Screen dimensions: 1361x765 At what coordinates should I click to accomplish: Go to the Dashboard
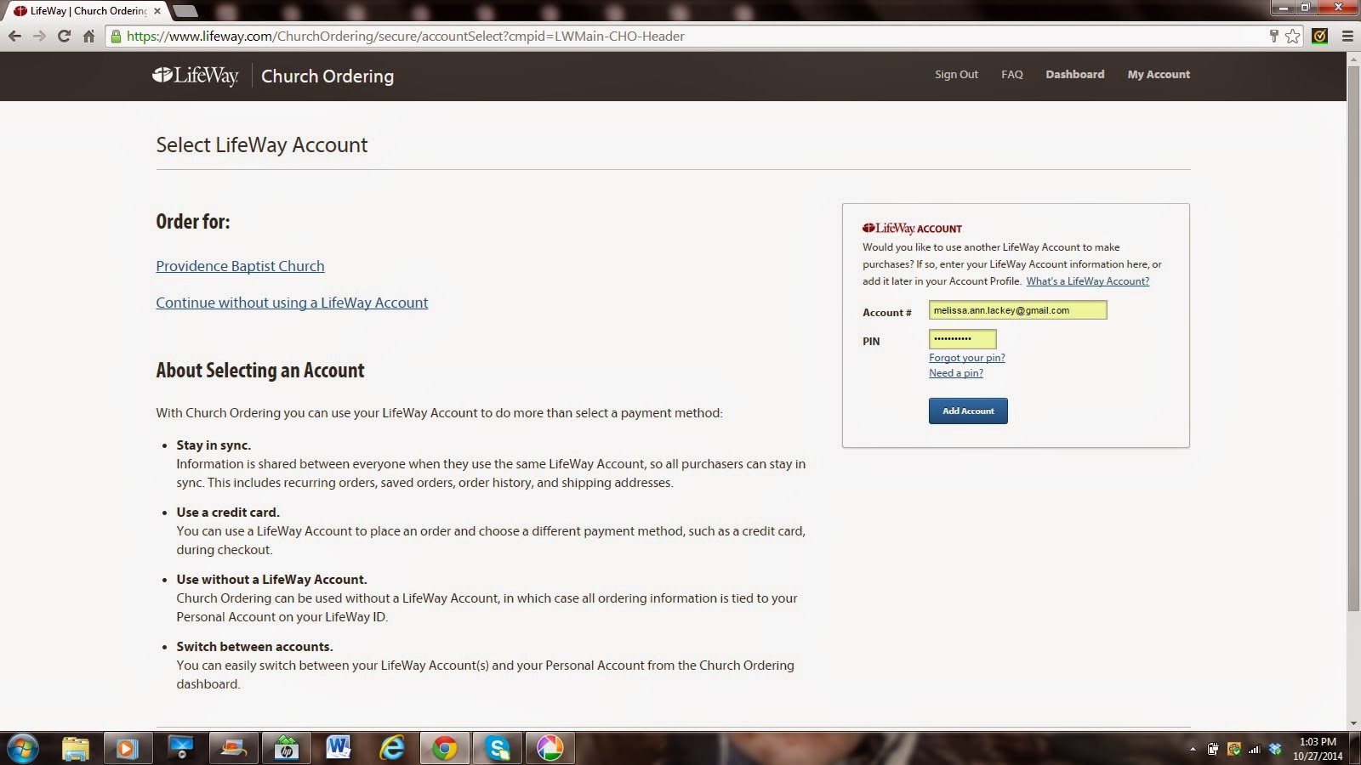pos(1075,75)
